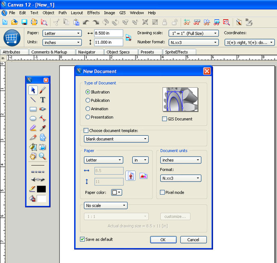Open the Drawing scale dropdown in properties bar

193,33
